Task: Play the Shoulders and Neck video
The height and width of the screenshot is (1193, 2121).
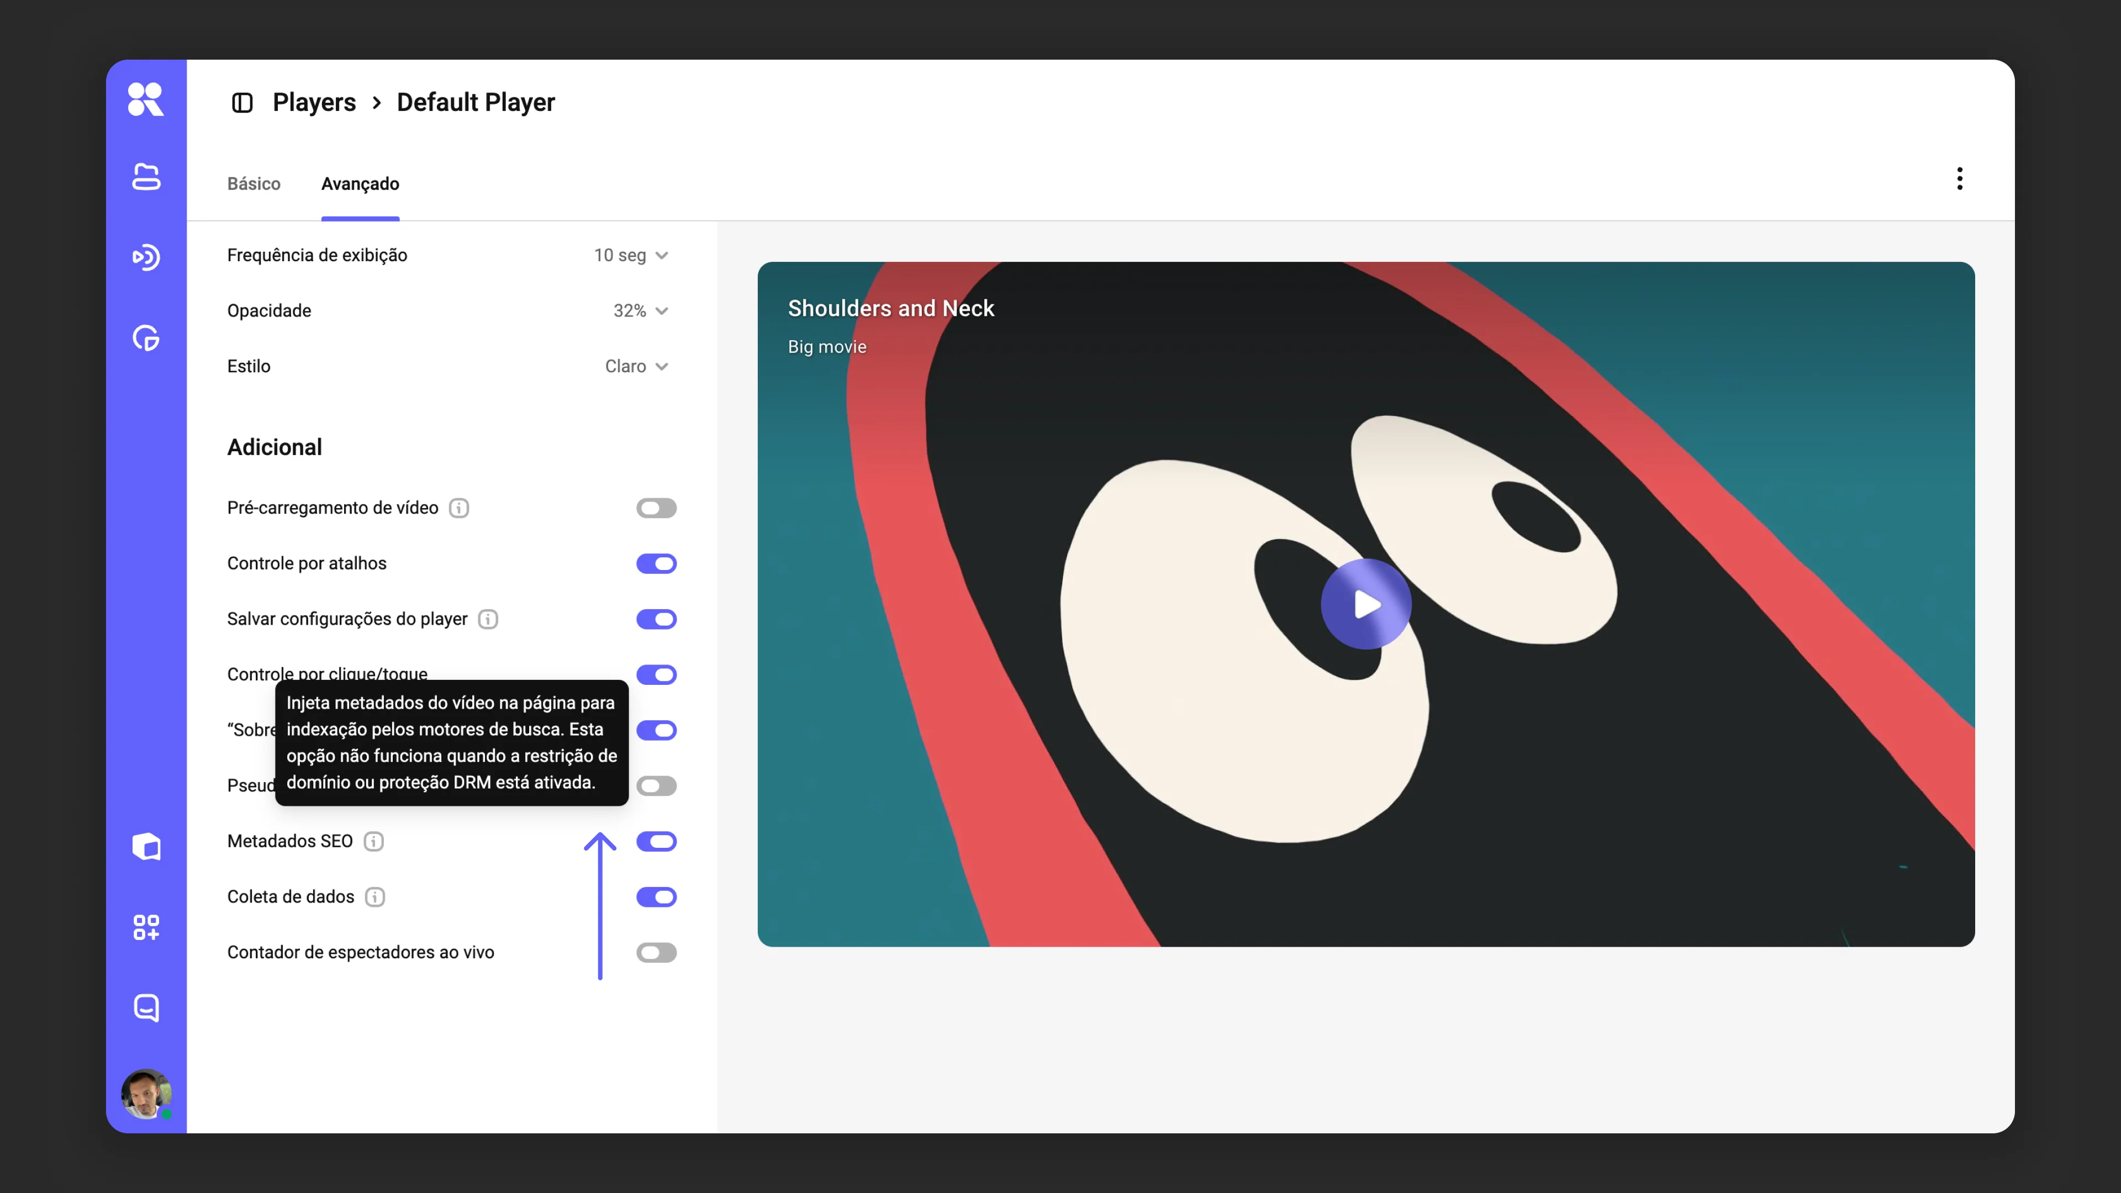Action: (x=1366, y=604)
